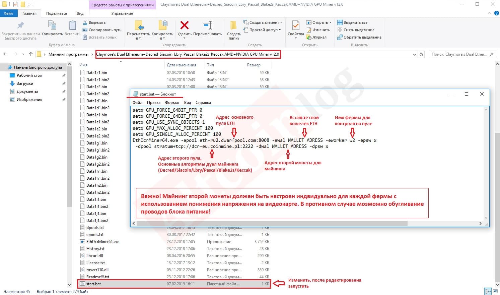500x295 pixels.
Task: Open address bar history dropdown arrow
Action: click(415, 54)
